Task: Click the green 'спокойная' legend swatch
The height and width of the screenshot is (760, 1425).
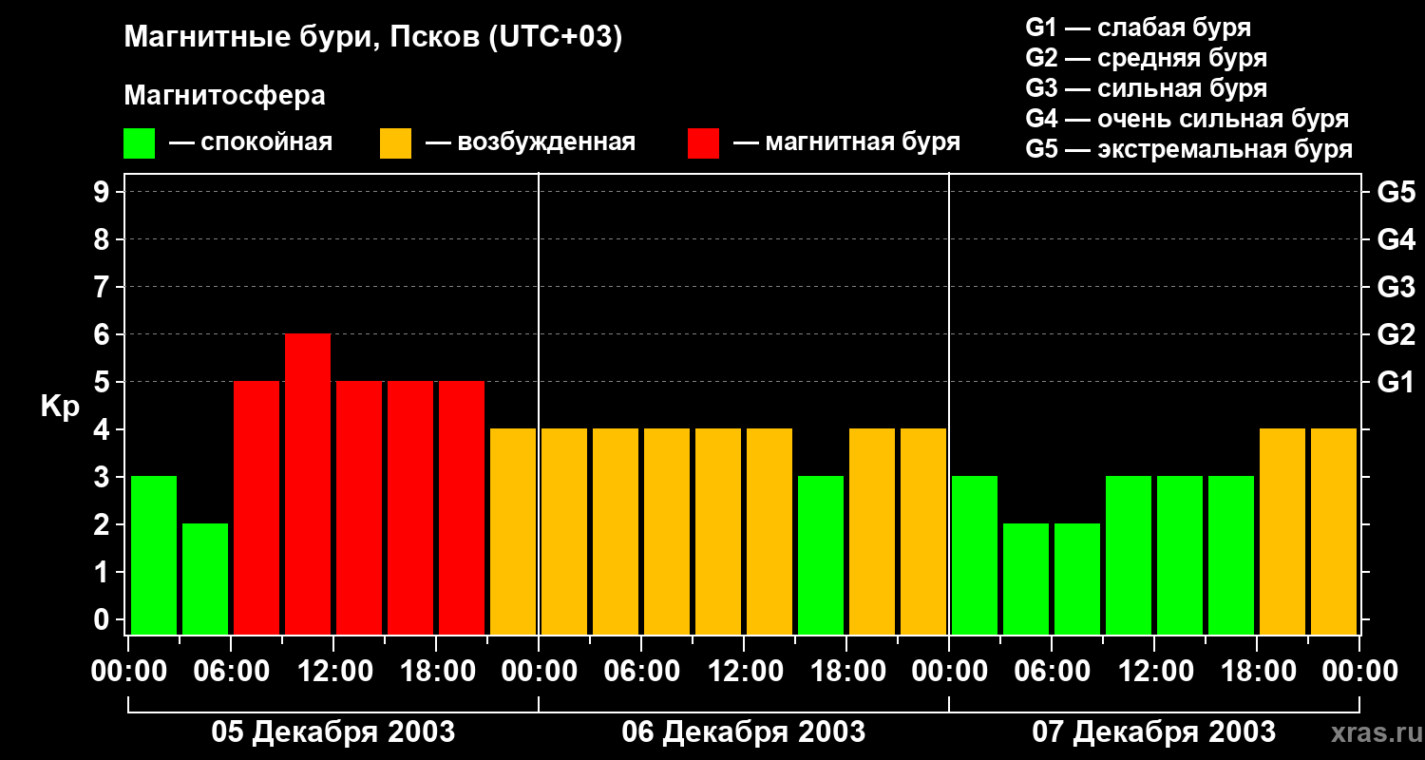Action: tap(139, 143)
